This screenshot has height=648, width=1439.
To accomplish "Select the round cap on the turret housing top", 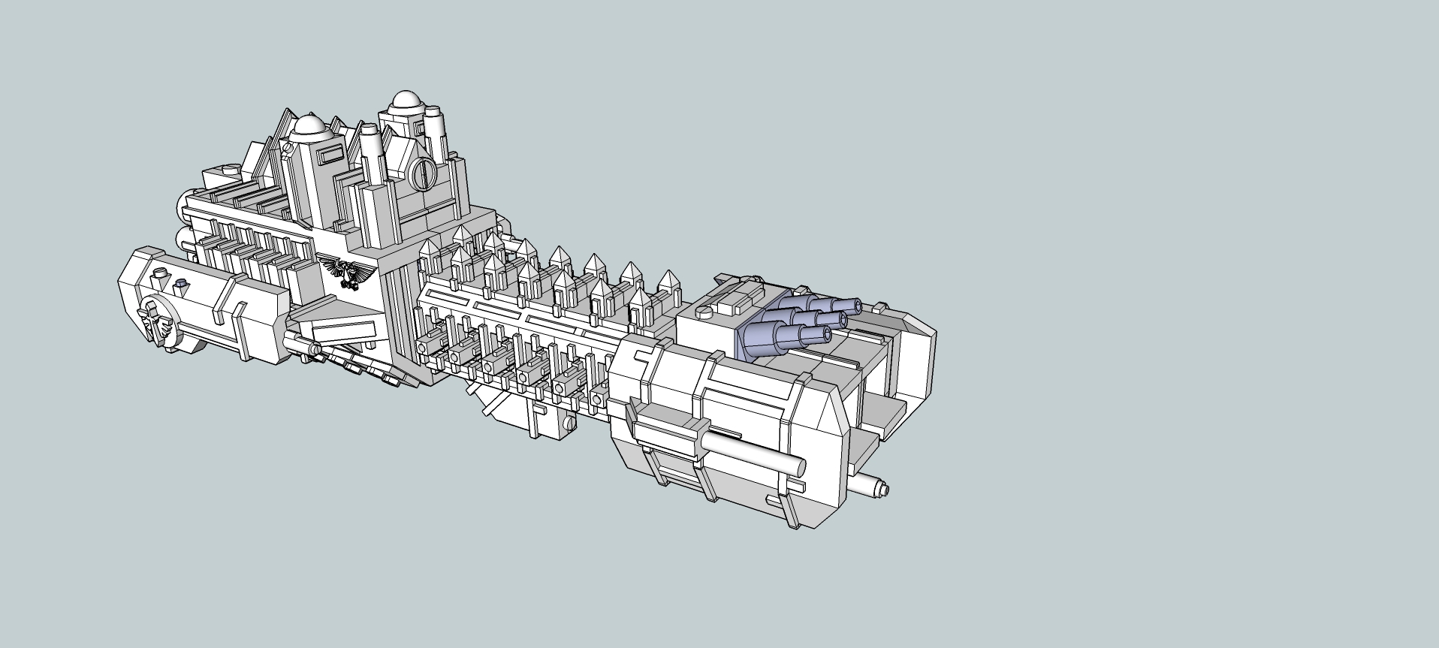I will 704,312.
